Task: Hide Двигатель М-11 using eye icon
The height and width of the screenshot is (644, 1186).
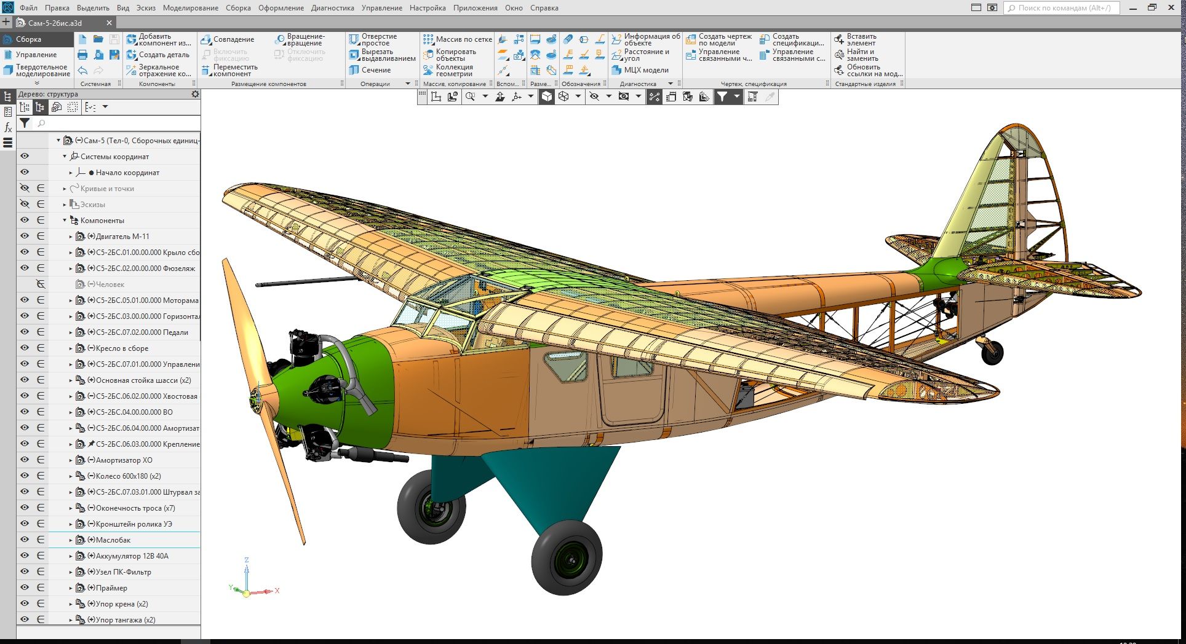Action: click(25, 236)
